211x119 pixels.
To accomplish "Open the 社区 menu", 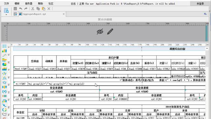I will pyautogui.click(x=51, y=4).
